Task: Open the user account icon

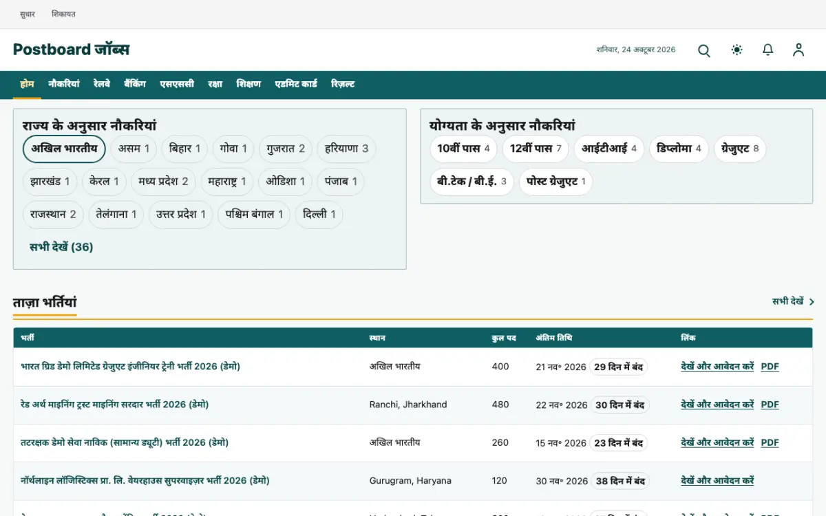Action: [x=798, y=50]
